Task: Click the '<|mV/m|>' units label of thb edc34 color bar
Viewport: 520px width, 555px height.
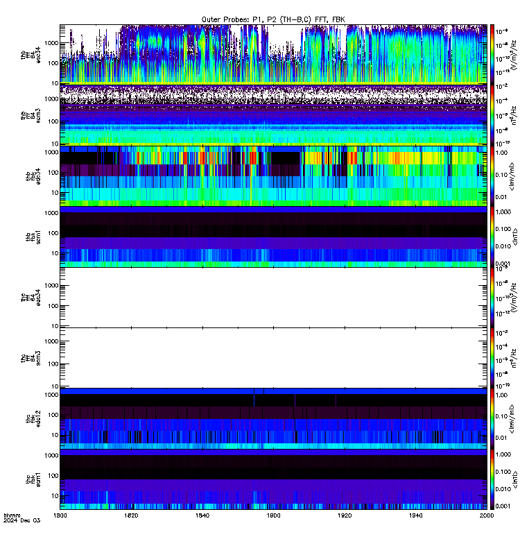Action: click(x=512, y=176)
